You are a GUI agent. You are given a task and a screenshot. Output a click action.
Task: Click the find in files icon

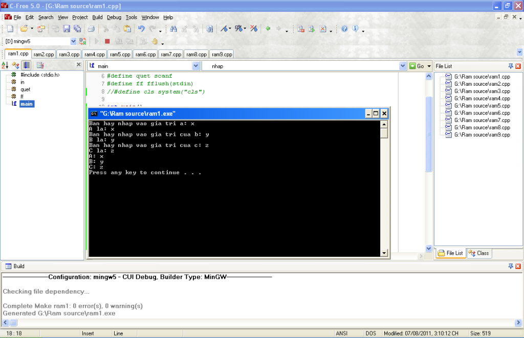[209, 29]
